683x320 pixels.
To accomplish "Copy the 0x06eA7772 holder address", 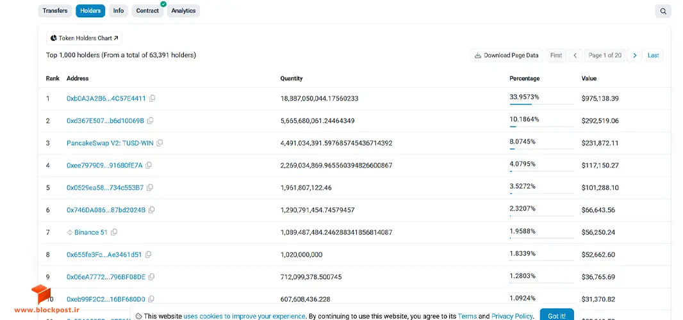I will click(x=152, y=277).
